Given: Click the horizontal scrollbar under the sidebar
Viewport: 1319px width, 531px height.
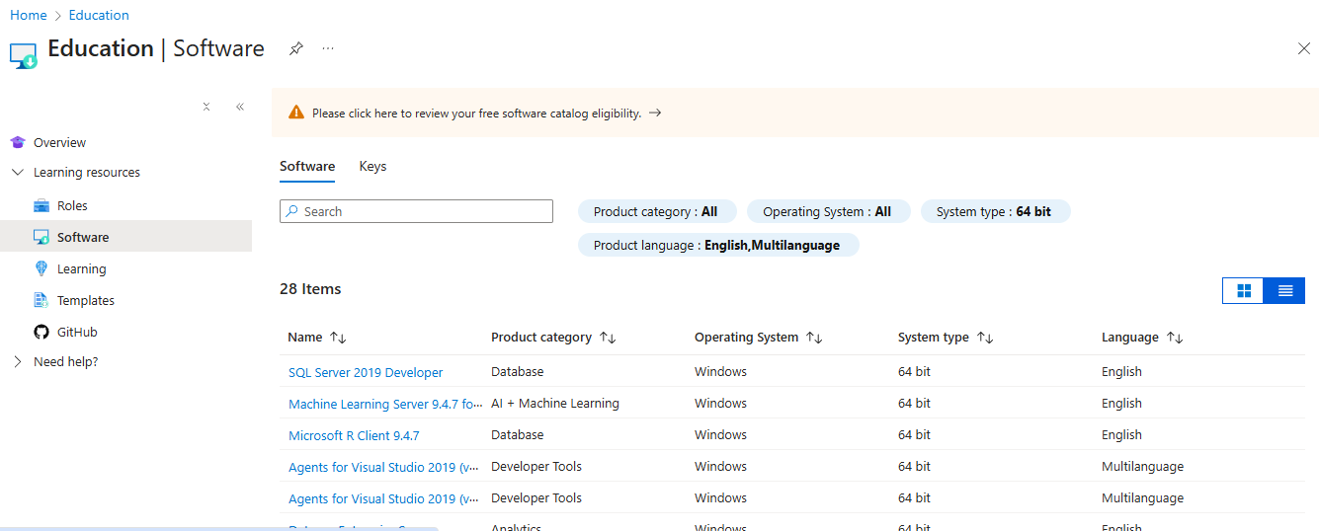Looking at the screenshot, I should pos(218,528).
